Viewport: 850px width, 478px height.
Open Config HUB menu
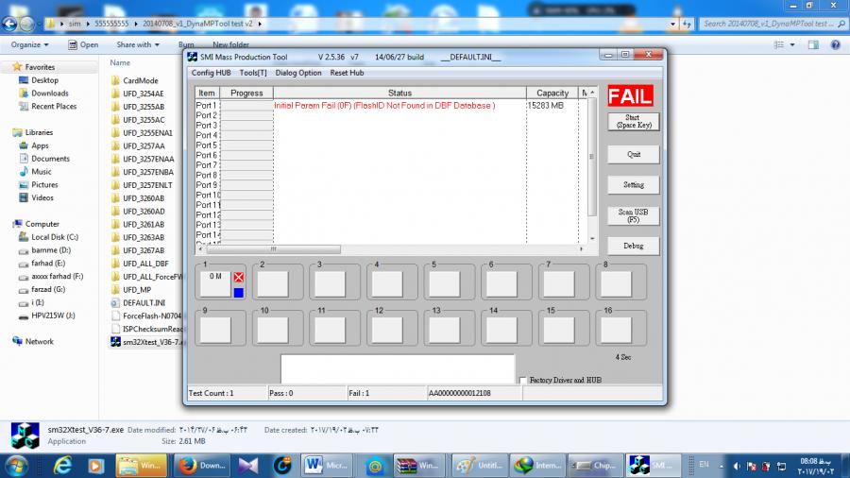click(211, 73)
